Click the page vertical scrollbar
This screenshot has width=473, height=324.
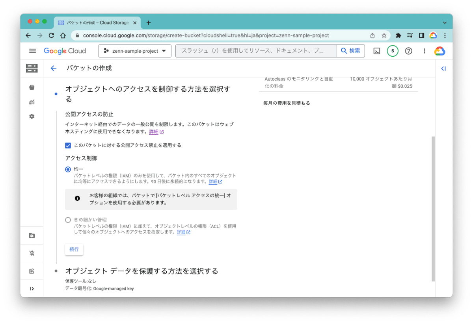point(433,209)
